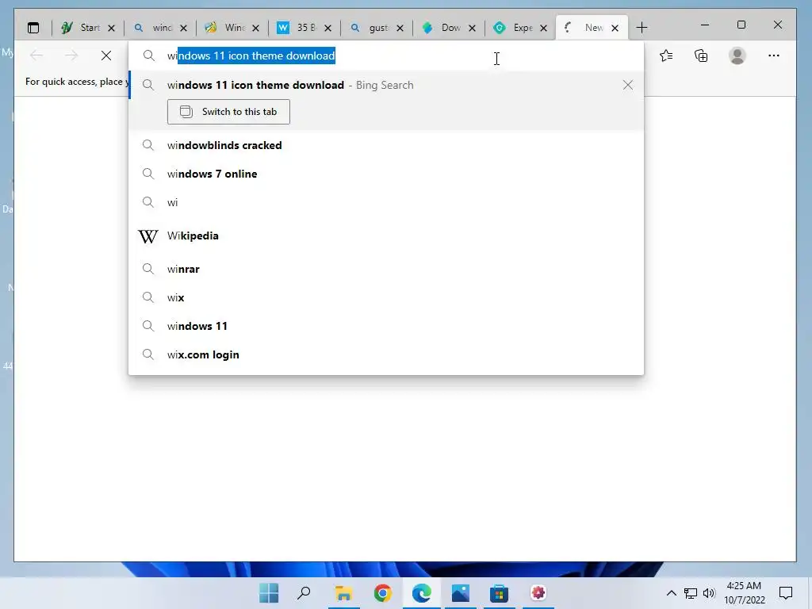Close the active New tab
Image resolution: width=812 pixels, height=609 pixels.
615,28
